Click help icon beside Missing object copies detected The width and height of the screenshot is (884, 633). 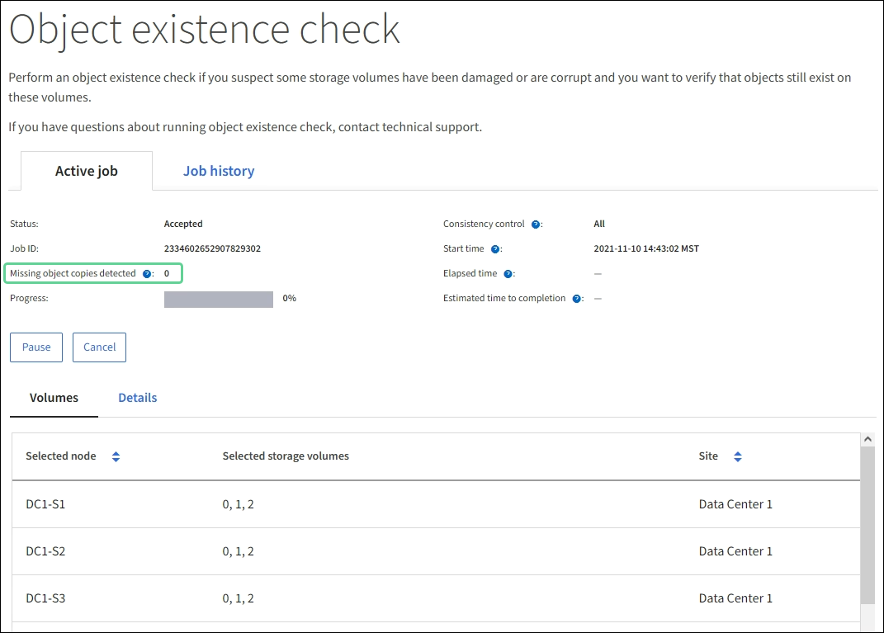(x=147, y=273)
